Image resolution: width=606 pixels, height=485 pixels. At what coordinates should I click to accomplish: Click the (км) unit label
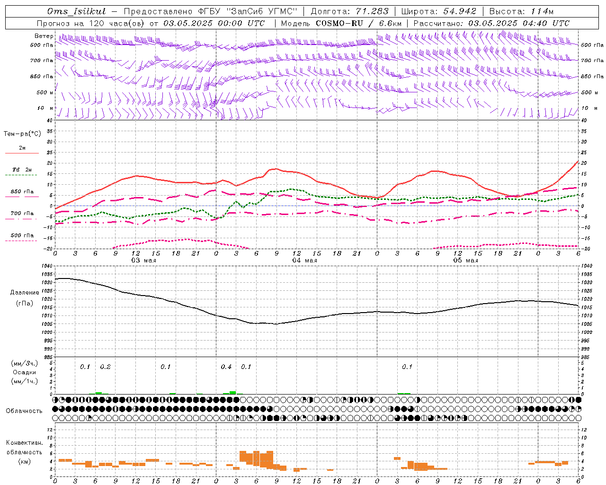point(25,461)
